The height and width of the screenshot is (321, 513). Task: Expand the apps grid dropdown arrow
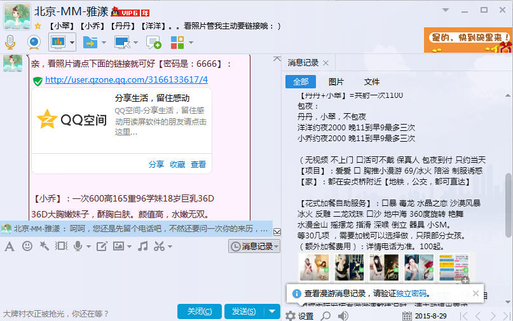[191, 43]
